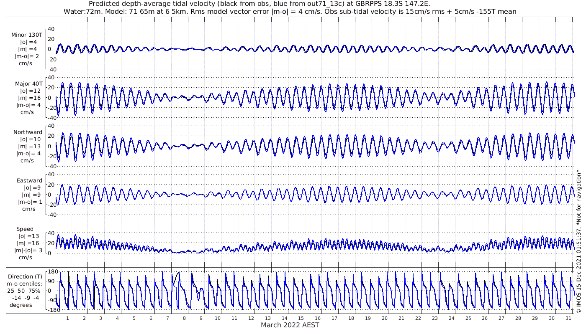Screen dimensions: 586x334
Task: Click day '22' on the x-axis
Action: point(418,318)
